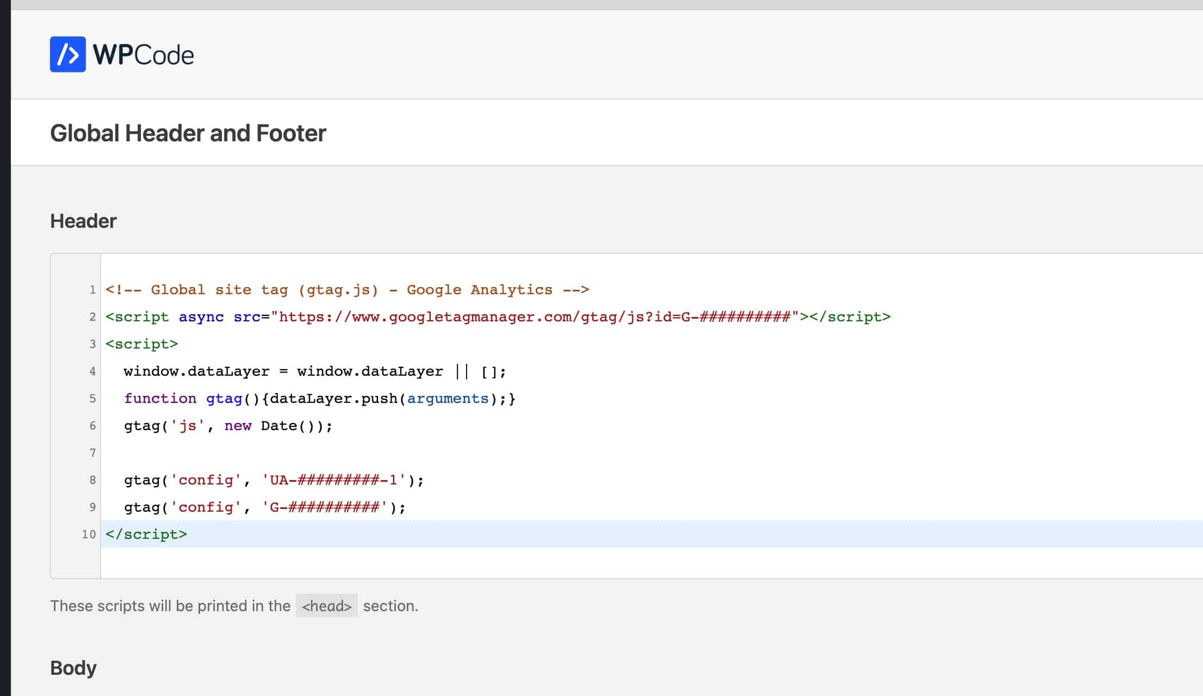Click the opening script tag on line 3
Screen dimensions: 1203x696
pyautogui.click(x=142, y=344)
